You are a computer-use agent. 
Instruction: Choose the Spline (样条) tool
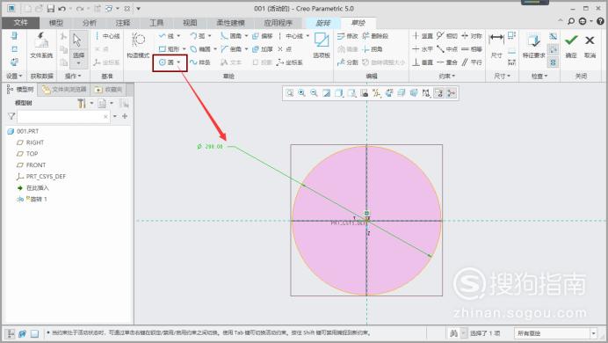click(x=200, y=62)
